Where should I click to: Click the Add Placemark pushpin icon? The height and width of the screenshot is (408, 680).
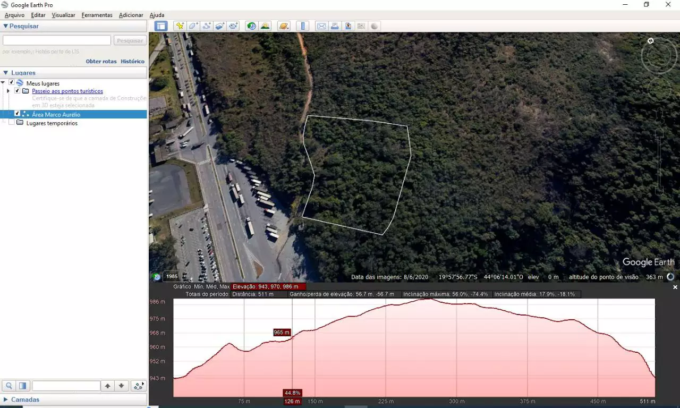(x=180, y=26)
